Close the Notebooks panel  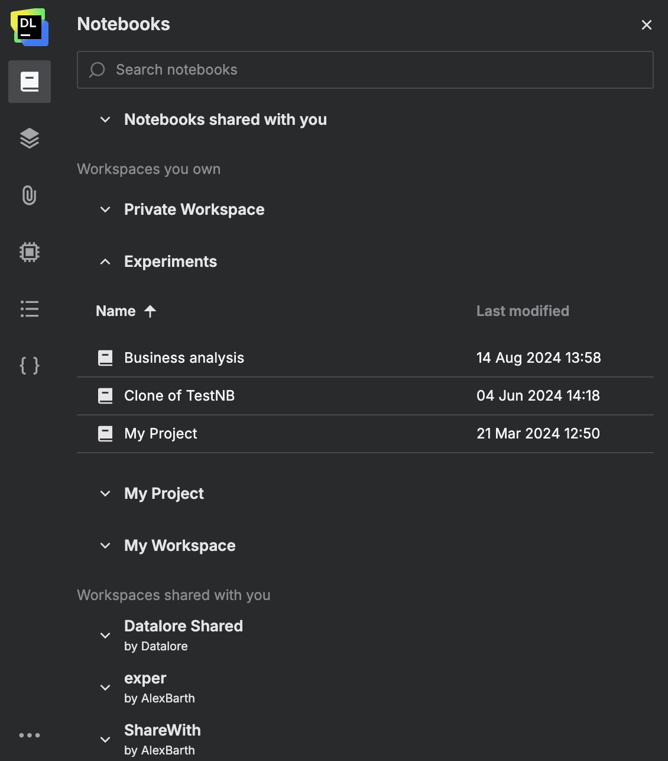[x=647, y=25]
